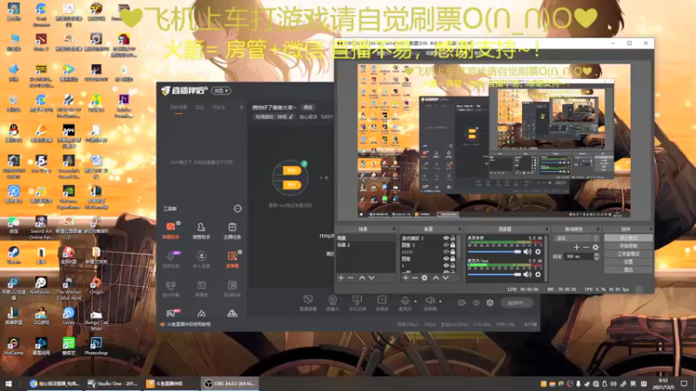Open microphone channel settings gear in mixer
The height and width of the screenshot is (391, 696).
[x=538, y=275]
